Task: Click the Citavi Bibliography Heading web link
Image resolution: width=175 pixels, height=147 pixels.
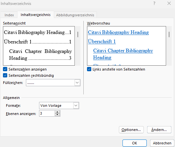Action: coord(118,32)
